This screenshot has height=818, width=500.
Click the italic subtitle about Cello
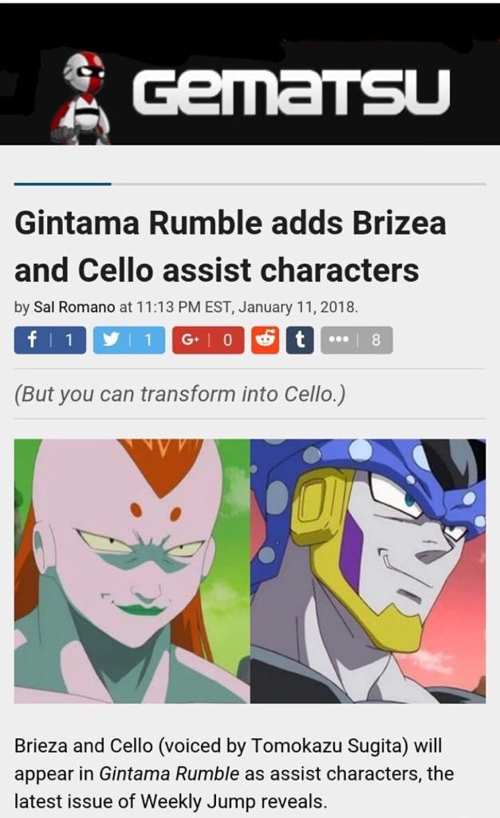click(x=179, y=394)
